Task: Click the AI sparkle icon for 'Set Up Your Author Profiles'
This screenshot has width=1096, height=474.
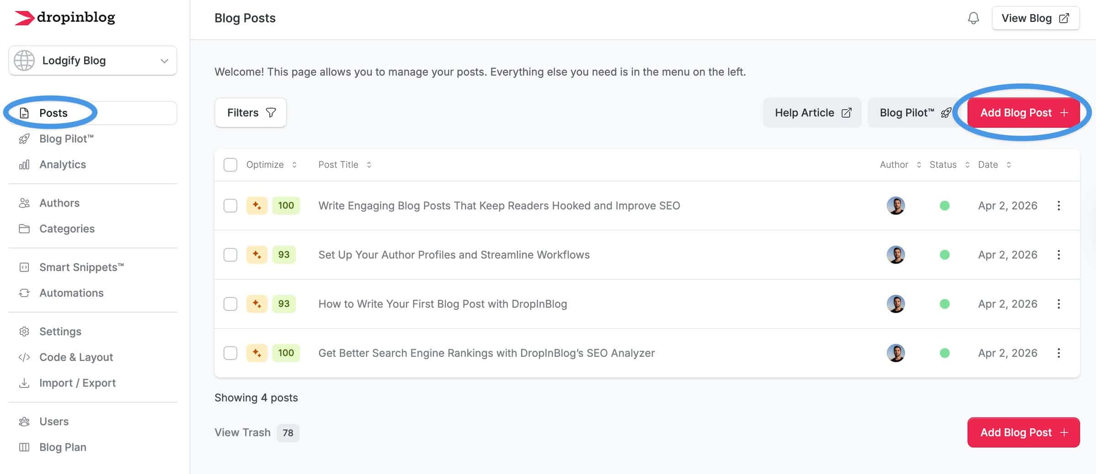Action: pos(257,255)
